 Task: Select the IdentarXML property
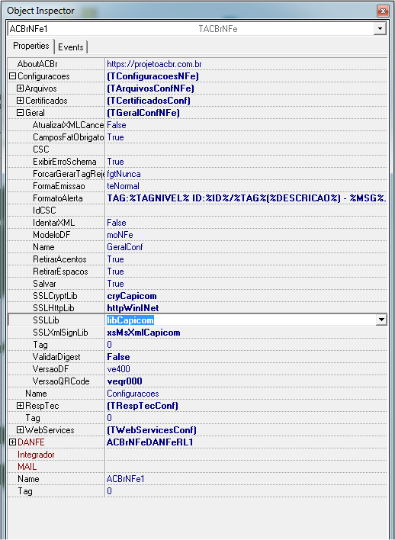[x=53, y=223]
